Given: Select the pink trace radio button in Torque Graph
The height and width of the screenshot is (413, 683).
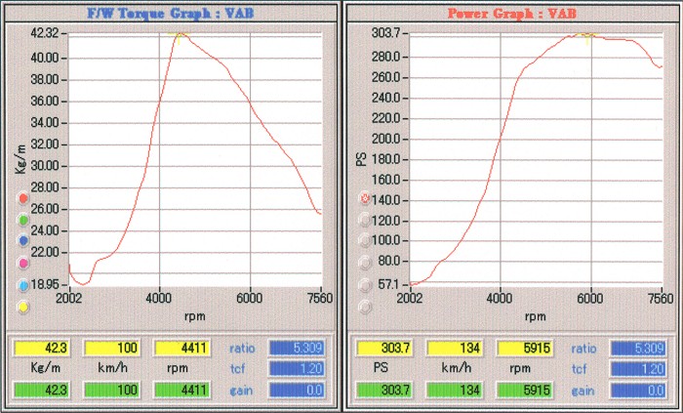Looking at the screenshot, I should tap(23, 264).
